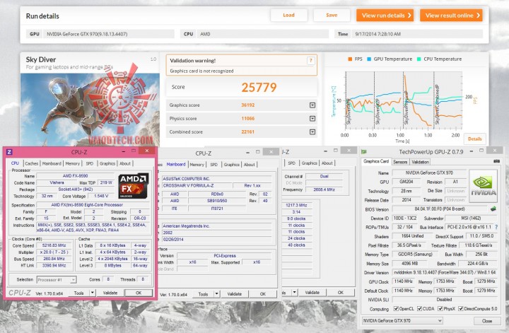This screenshot has width=509, height=333.
Task: Switch to the Sensors tab in GPU-Z
Action: [x=400, y=162]
